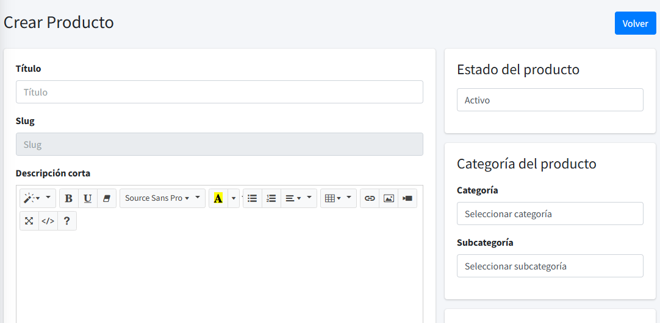Insert a picture via image icon

[x=389, y=198]
